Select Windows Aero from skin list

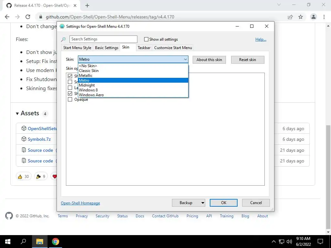(133, 95)
